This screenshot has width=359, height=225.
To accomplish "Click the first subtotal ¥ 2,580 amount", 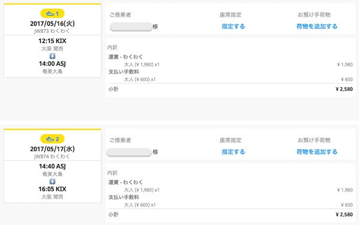I will (344, 89).
